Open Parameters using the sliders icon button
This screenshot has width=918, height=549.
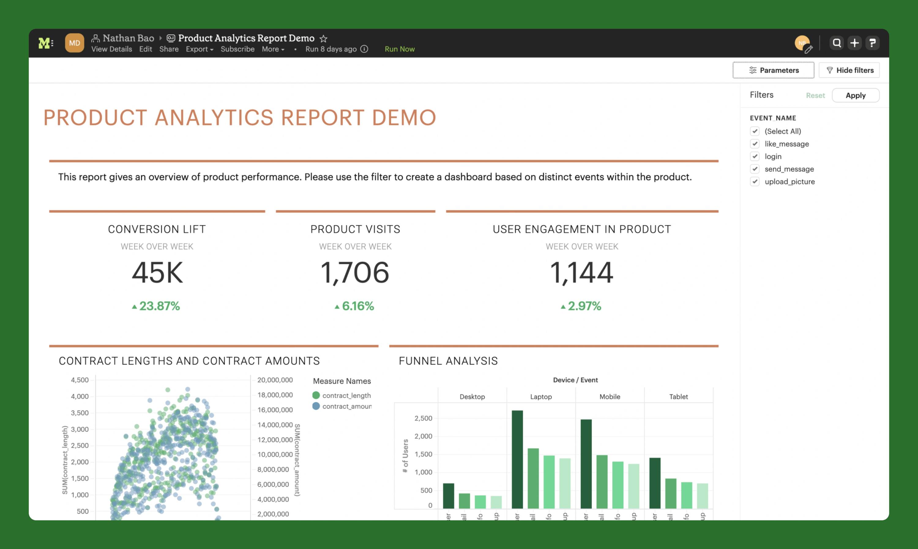tap(773, 70)
